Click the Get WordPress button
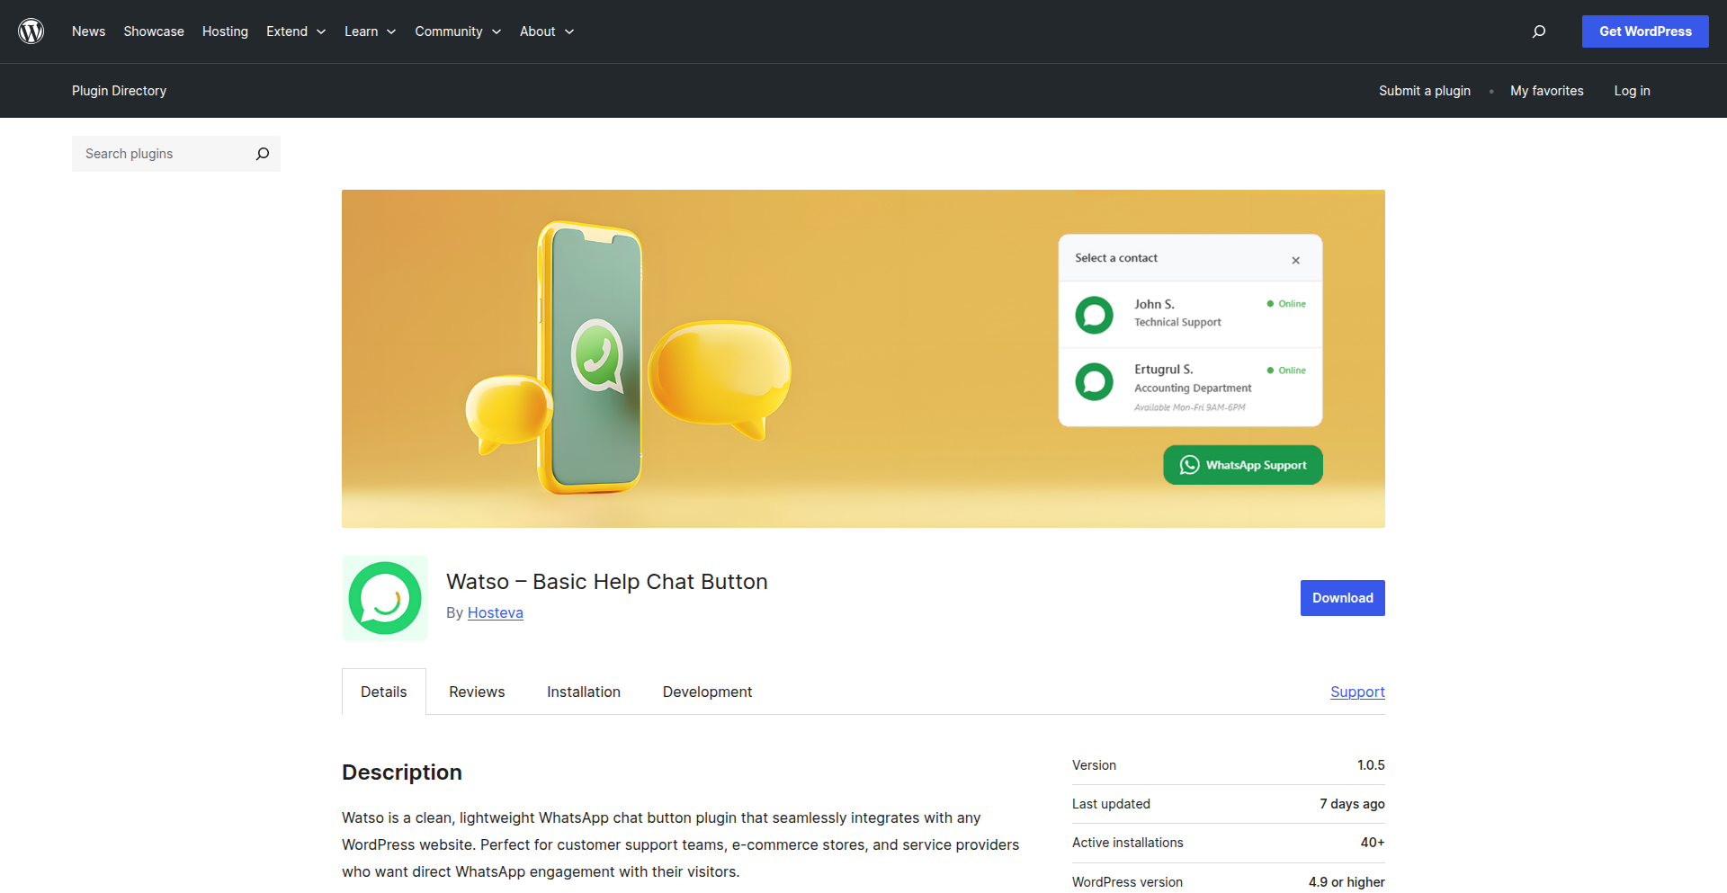Viewport: 1727px width, 893px height. (x=1645, y=31)
